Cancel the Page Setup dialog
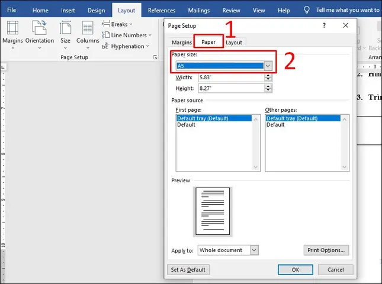 coord(335,270)
